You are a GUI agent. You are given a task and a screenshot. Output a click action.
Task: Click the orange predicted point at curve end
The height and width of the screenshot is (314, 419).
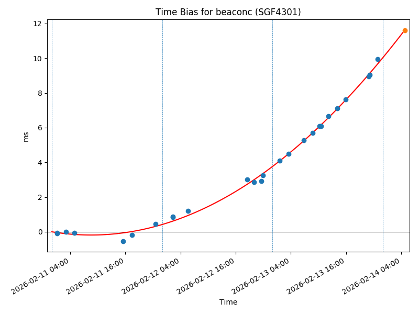coord(405,30)
